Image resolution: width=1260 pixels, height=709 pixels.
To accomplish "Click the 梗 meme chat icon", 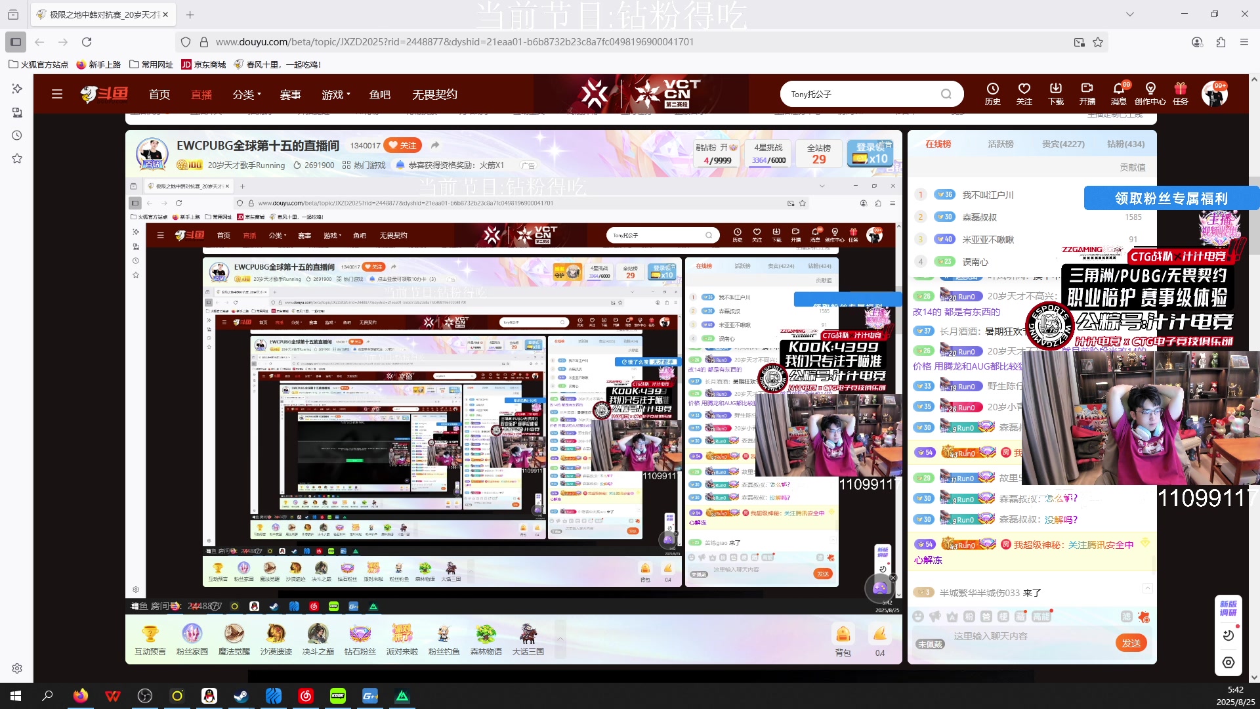I will coord(1003,616).
